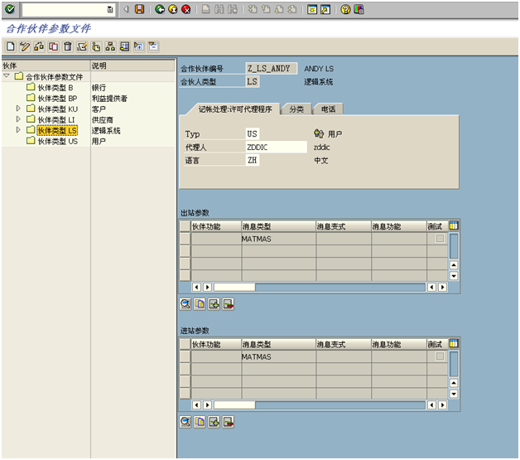Click the 语言 field containing ZH
Screen dimensions: 520x460
click(253, 160)
